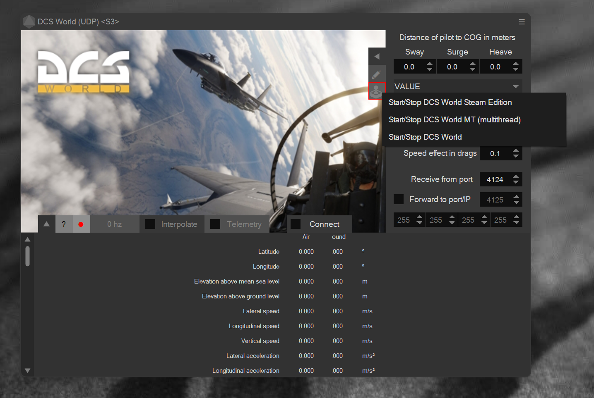Click the question mark help icon
Image resolution: width=594 pixels, height=398 pixels.
(x=64, y=224)
